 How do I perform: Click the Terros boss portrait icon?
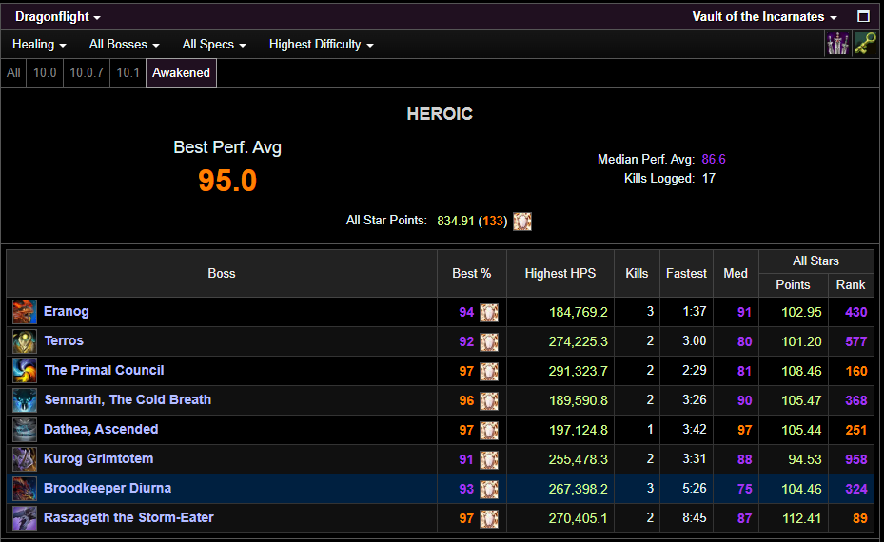point(24,341)
